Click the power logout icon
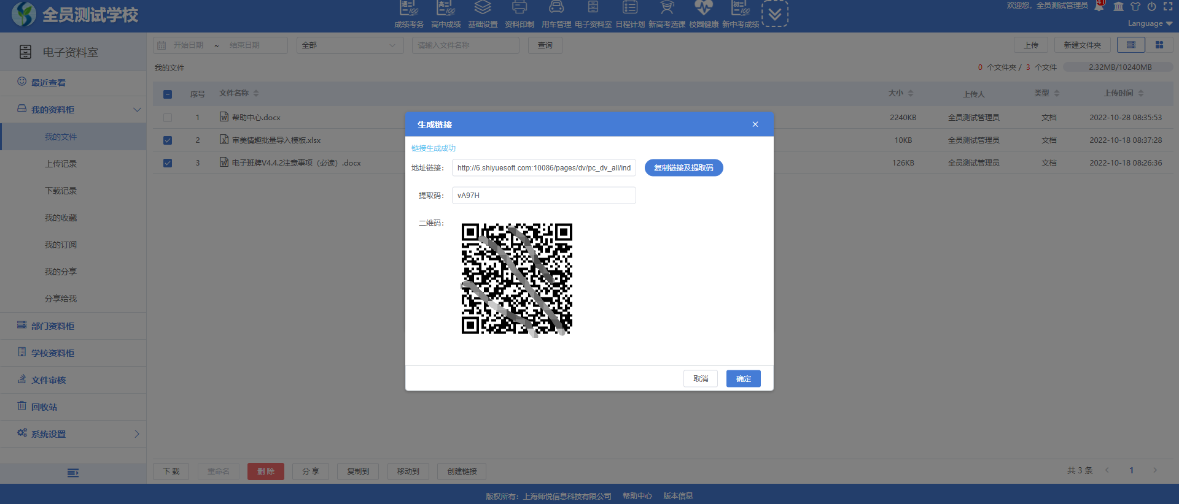1179x504 pixels. click(1152, 6)
